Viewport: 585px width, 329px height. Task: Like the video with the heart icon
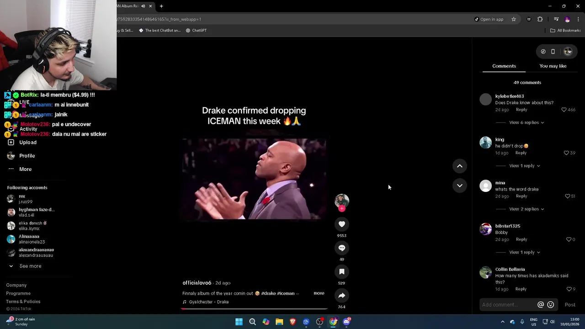coord(341,224)
